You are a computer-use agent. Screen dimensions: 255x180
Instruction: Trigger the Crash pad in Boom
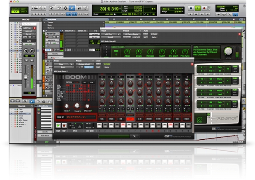tap(187, 119)
